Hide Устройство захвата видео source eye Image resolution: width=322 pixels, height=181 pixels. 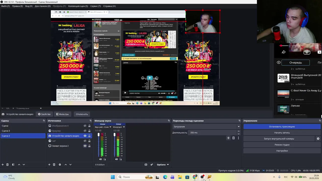pos(85,136)
